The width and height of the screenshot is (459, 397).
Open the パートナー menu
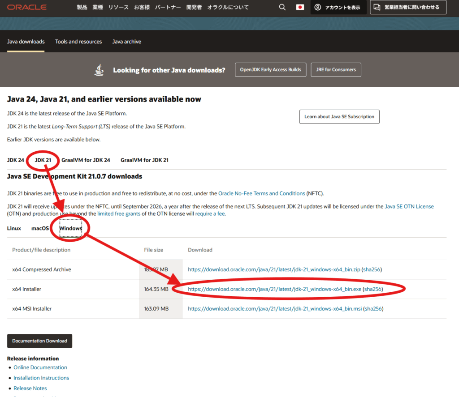[168, 7]
